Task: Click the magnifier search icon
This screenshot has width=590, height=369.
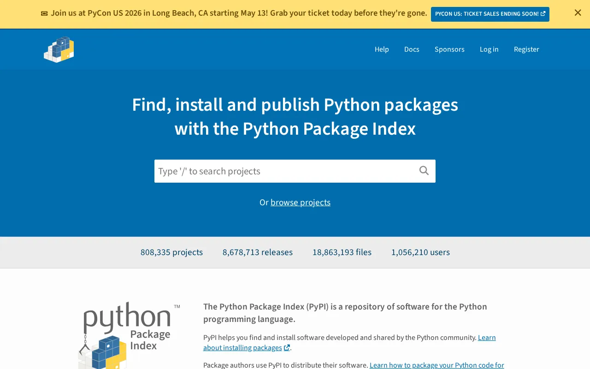Action: tap(424, 171)
